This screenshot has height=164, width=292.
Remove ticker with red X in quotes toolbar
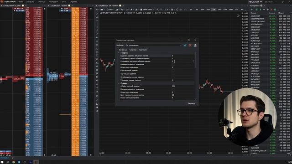point(271,10)
